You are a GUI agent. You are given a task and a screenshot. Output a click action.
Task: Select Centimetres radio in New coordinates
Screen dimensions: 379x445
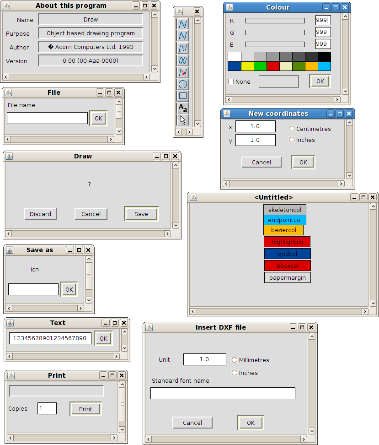[x=292, y=129]
